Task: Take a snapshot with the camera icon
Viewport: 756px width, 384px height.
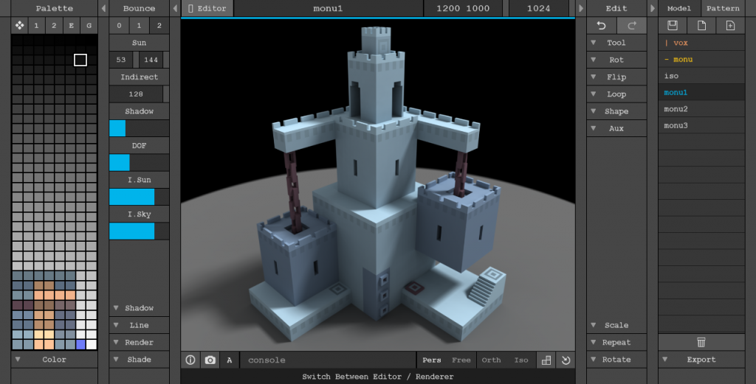Action: (x=210, y=360)
